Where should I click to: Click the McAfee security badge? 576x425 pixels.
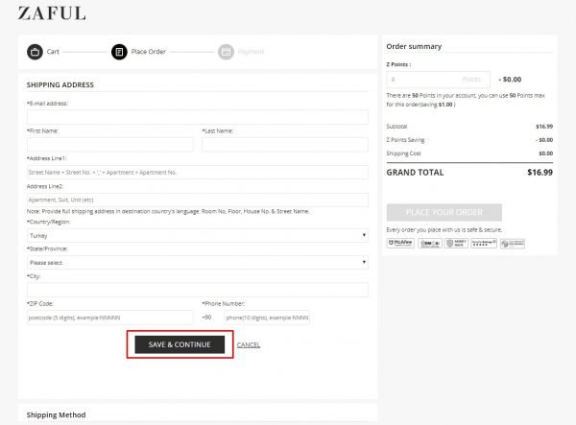pos(400,243)
